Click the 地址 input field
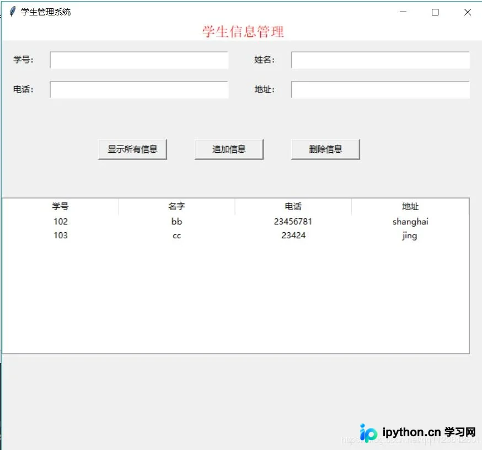Viewport: 482px width, 450px height. [x=381, y=89]
